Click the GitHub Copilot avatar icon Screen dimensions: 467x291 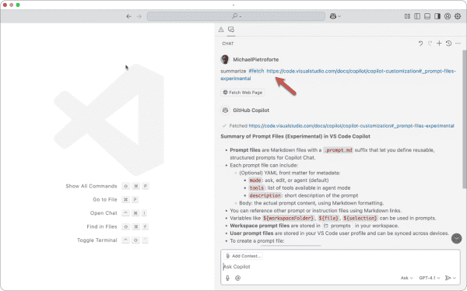[225, 110]
